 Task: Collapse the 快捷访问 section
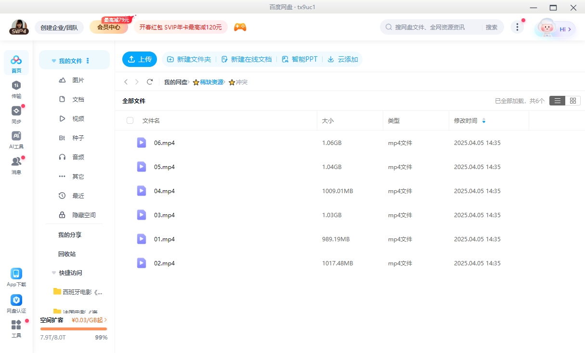click(x=53, y=273)
